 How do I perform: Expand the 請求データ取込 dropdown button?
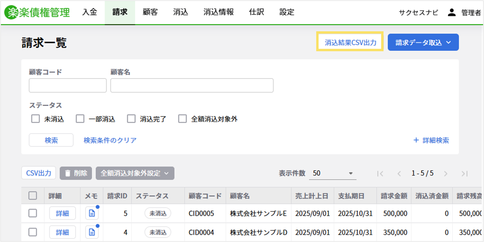[423, 43]
